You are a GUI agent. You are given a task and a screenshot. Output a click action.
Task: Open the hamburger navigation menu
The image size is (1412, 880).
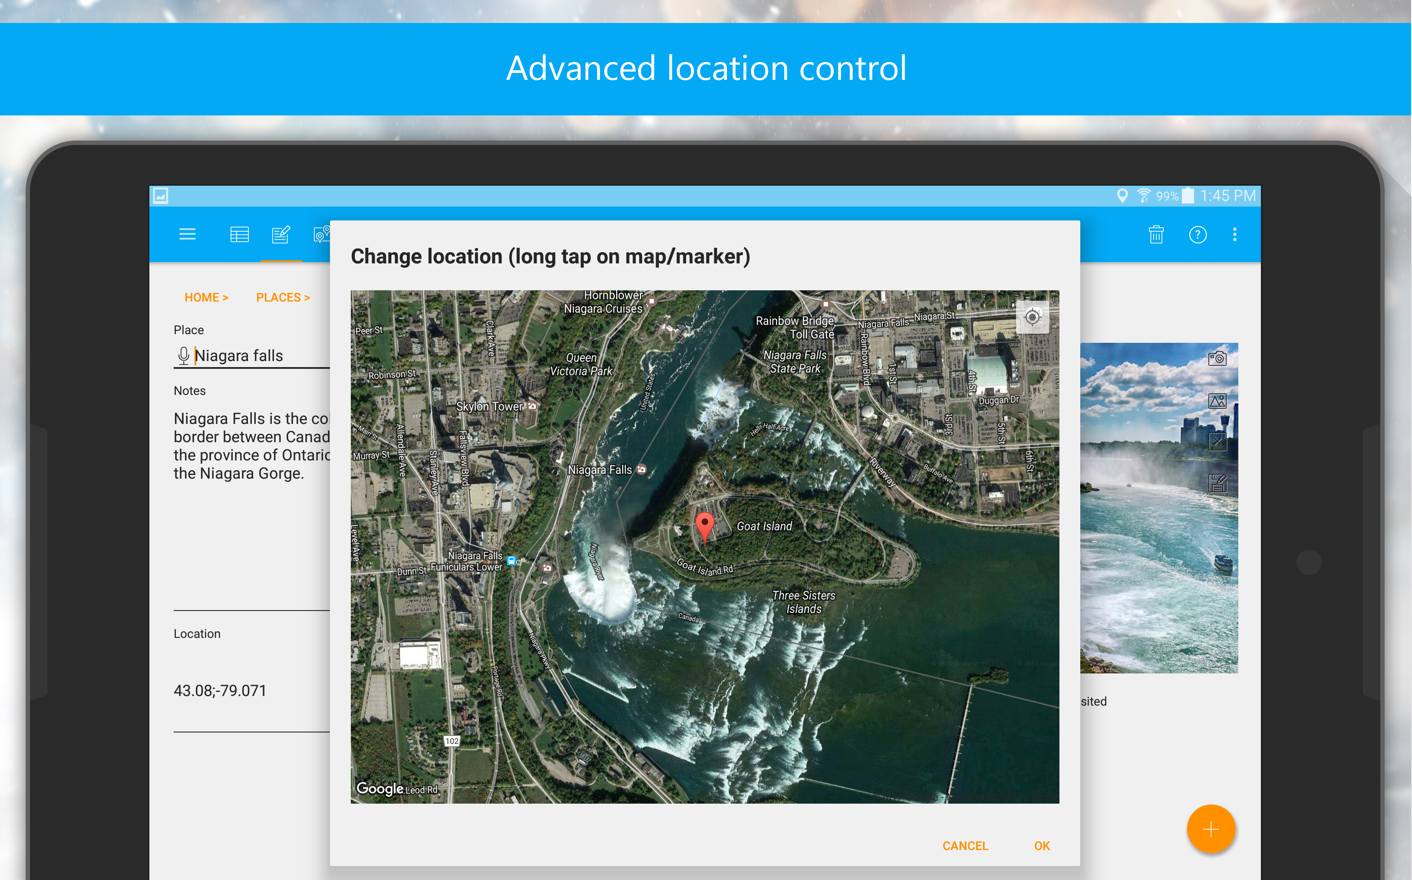187,235
